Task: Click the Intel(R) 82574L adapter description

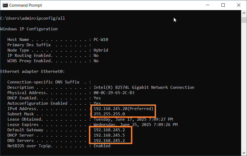Action: coord(144,87)
